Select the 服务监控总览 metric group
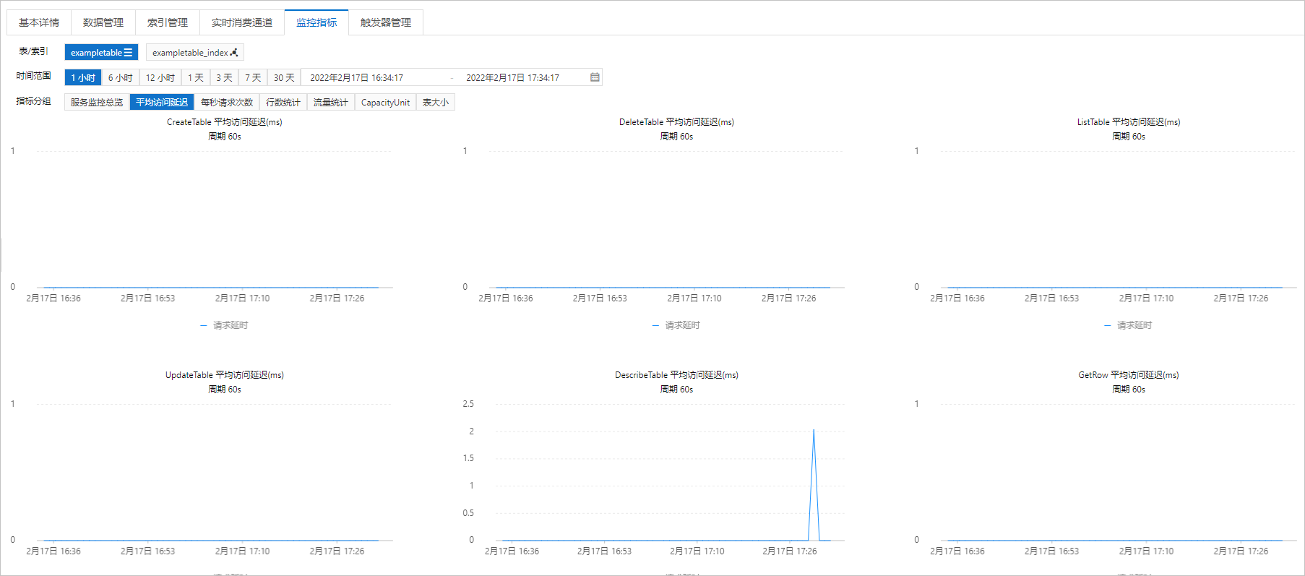1305x576 pixels. click(x=97, y=102)
